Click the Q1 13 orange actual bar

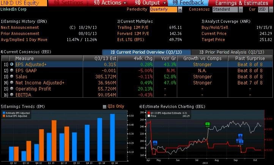54,141
